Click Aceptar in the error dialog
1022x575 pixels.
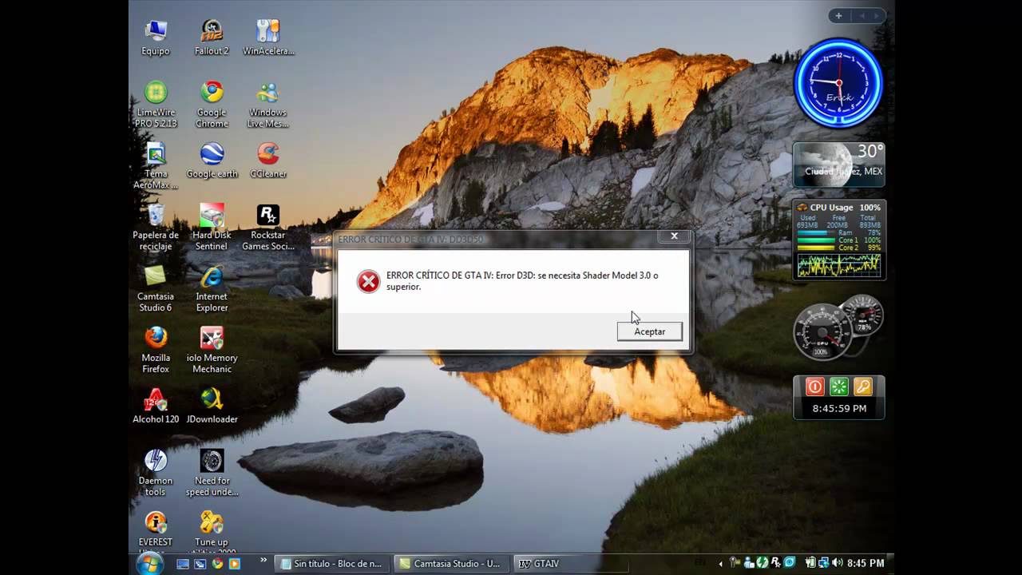(x=649, y=331)
